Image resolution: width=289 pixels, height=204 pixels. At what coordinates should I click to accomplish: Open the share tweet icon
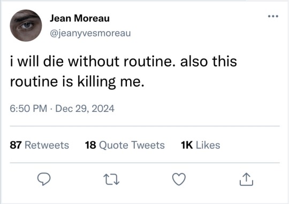(x=246, y=179)
